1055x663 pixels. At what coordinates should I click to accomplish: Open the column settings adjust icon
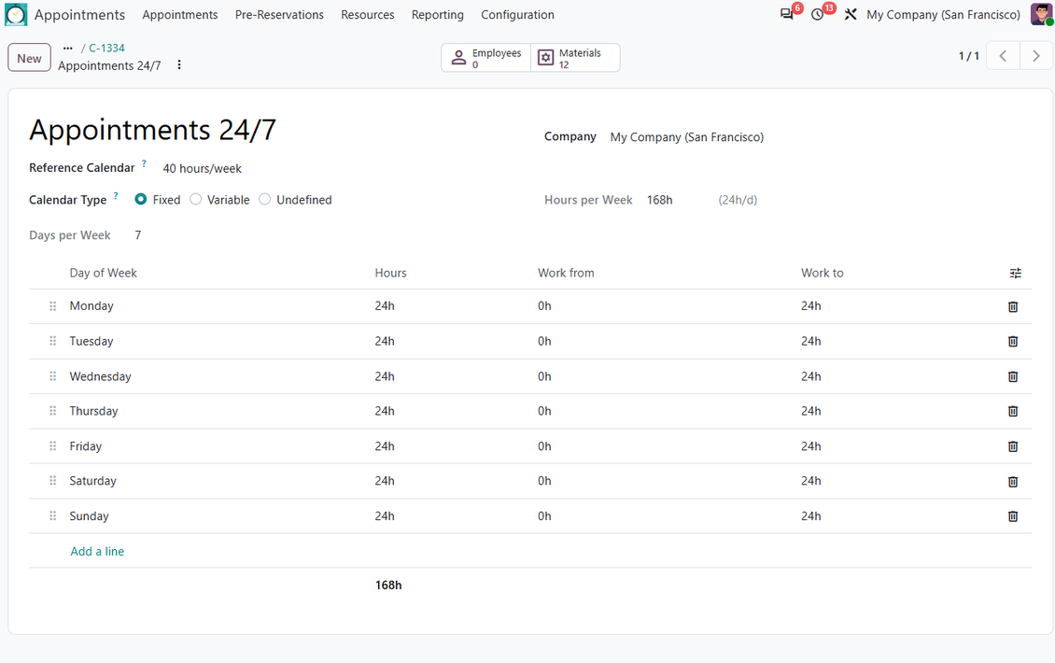pos(1015,274)
